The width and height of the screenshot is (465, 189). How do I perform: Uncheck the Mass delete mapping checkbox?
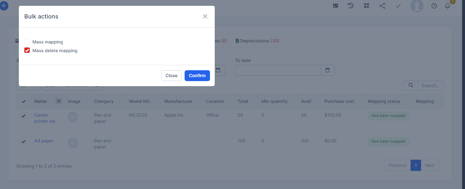click(27, 50)
